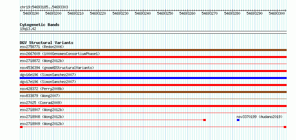
Task: Click the Cytogenetic Bands track heading
Action: point(40,25)
